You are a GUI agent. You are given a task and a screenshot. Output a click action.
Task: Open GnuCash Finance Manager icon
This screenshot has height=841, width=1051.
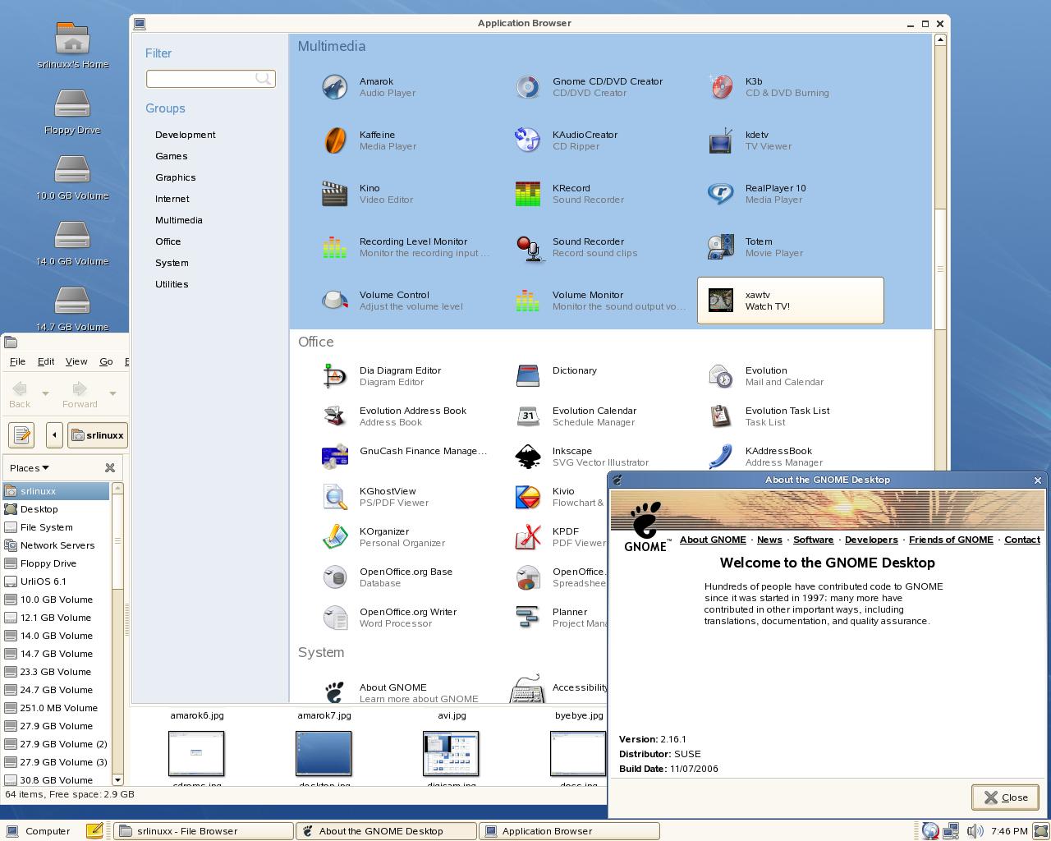[334, 457]
